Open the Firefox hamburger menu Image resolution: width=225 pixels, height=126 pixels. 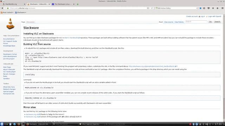coord(223,8)
